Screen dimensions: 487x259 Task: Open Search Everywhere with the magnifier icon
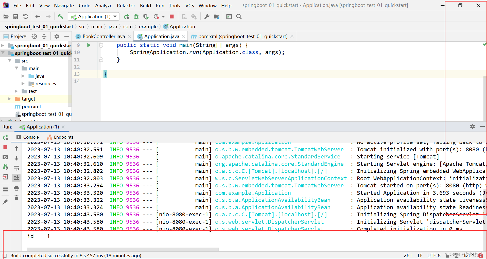239,17
